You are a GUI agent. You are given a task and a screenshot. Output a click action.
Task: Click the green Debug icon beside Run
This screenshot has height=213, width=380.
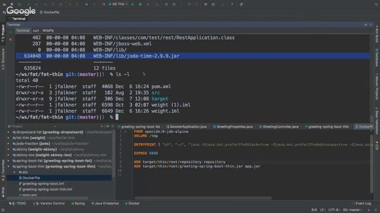point(140,4)
